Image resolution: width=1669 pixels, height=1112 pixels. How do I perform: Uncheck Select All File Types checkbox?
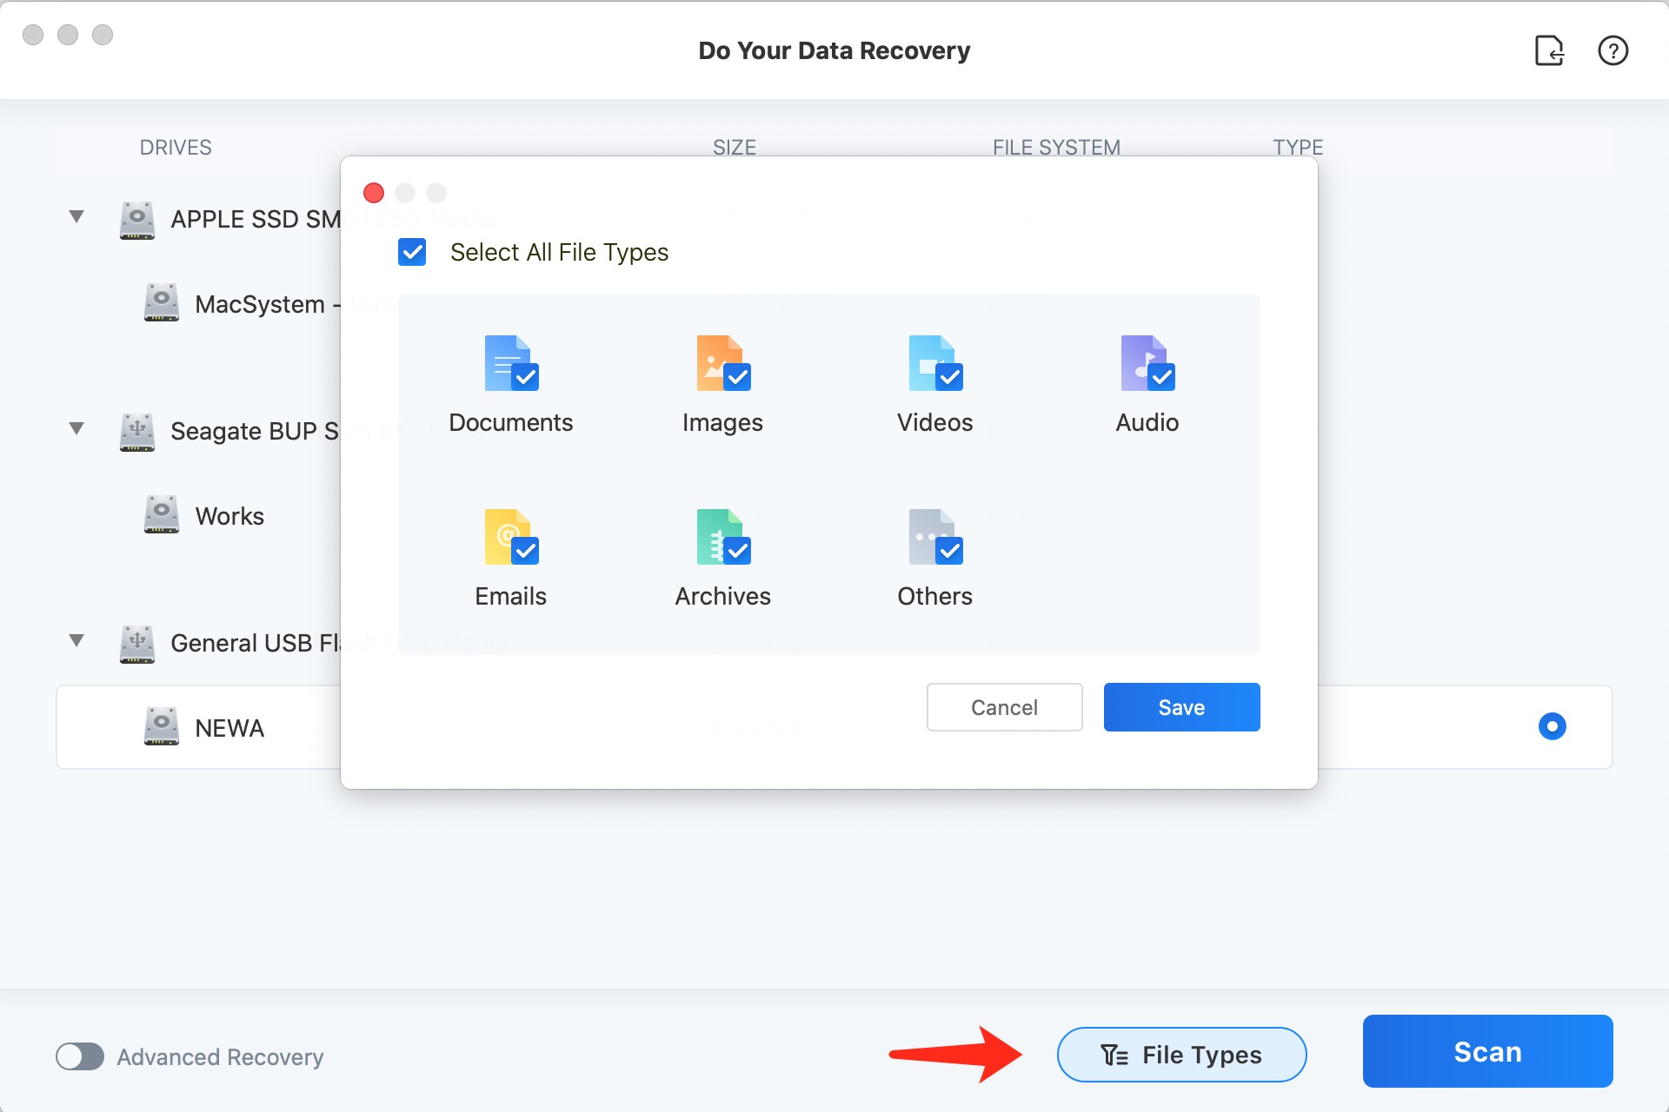[412, 252]
